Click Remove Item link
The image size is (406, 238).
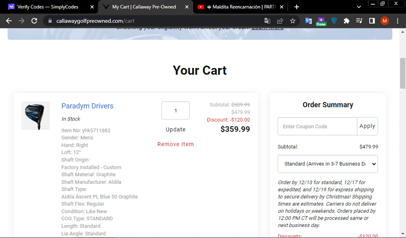click(176, 144)
